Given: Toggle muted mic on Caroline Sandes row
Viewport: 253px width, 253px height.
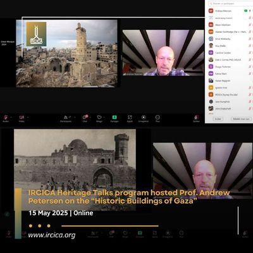Looking at the screenshot, I should [x=250, y=52].
